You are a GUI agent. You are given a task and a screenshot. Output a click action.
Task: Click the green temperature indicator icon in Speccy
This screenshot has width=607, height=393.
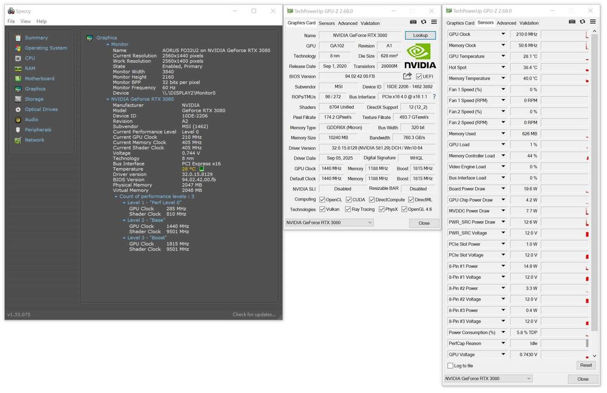click(x=202, y=169)
